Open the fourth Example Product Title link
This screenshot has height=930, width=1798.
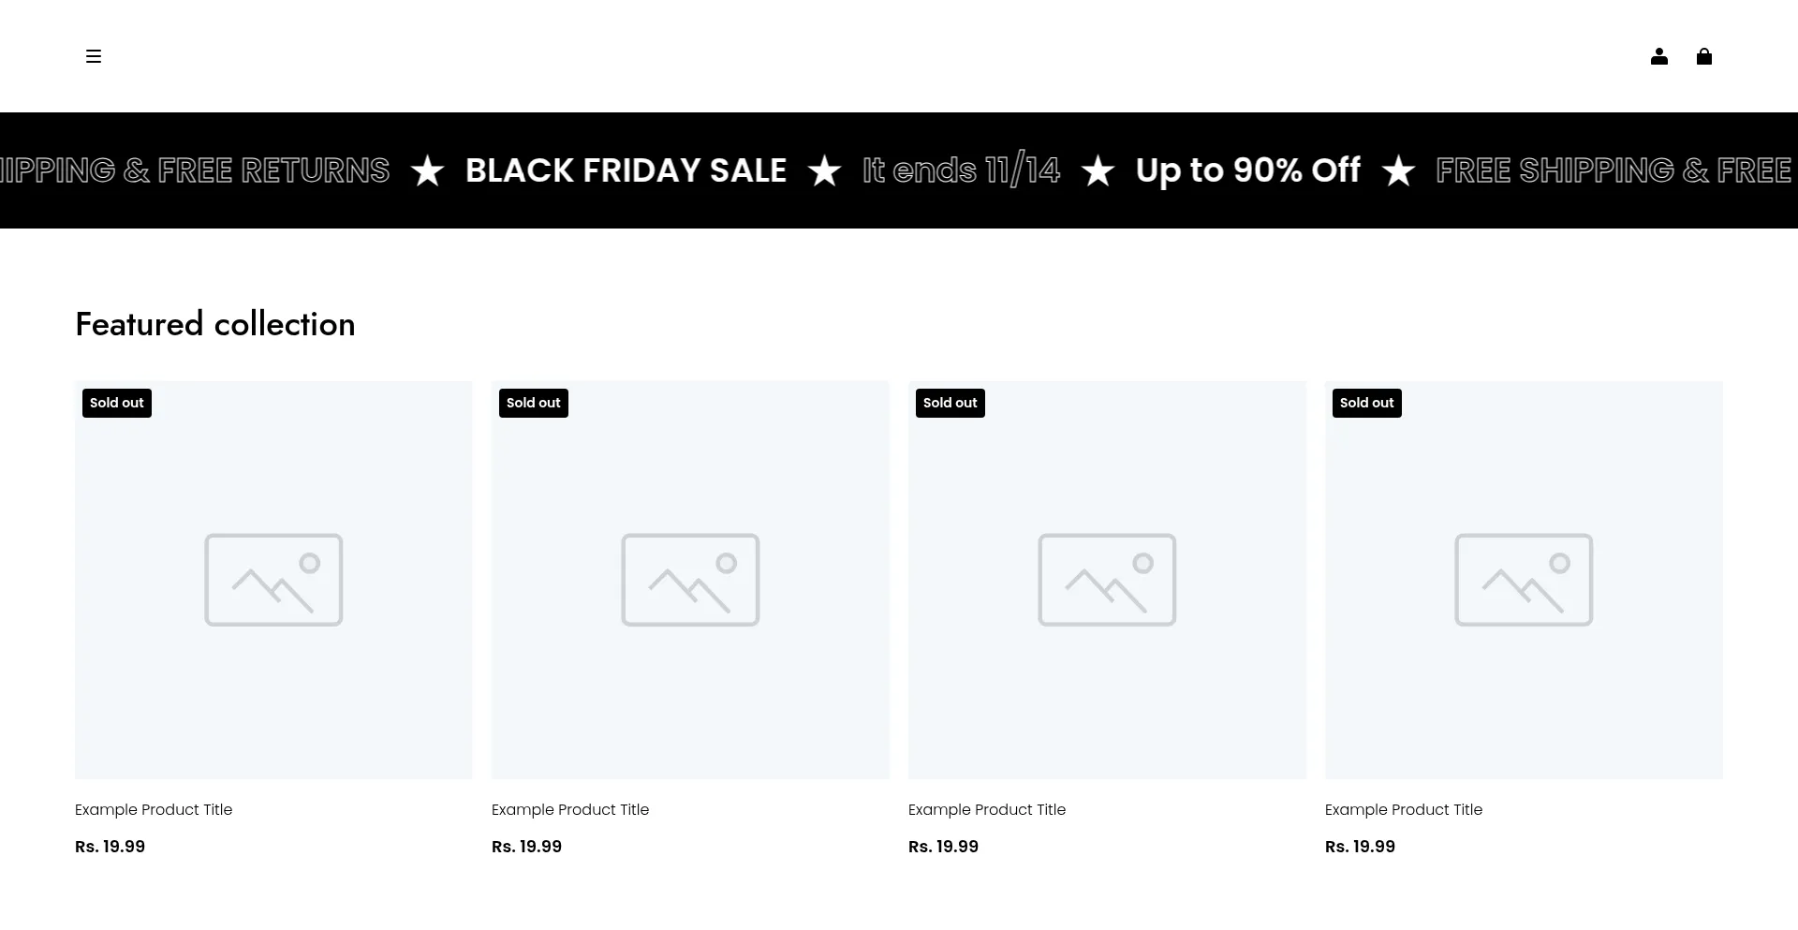pyautogui.click(x=1404, y=809)
